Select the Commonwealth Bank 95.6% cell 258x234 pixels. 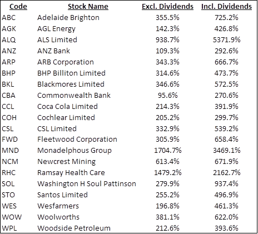coord(167,96)
